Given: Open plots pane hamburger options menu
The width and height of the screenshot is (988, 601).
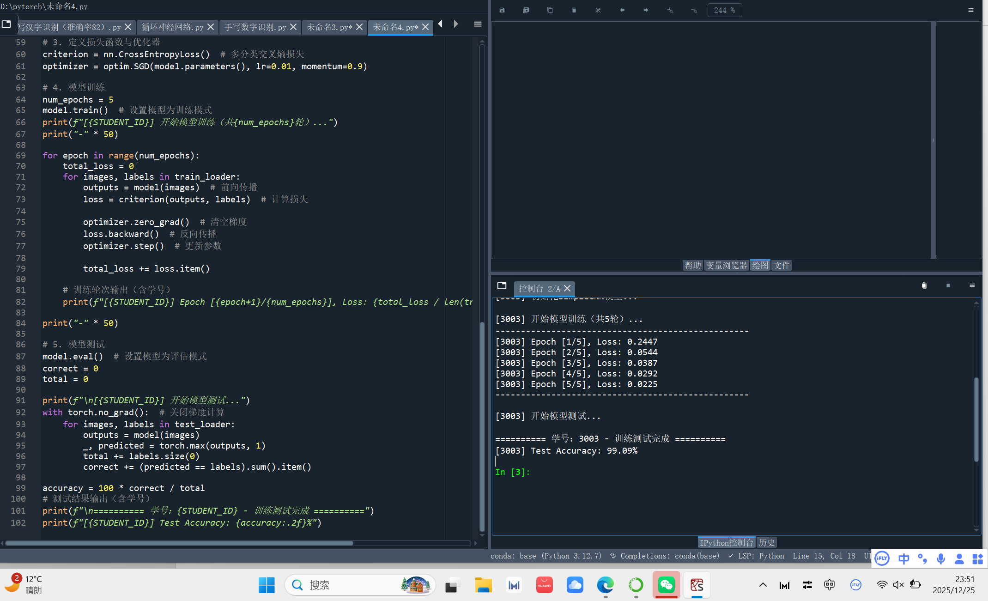Looking at the screenshot, I should point(971,10).
